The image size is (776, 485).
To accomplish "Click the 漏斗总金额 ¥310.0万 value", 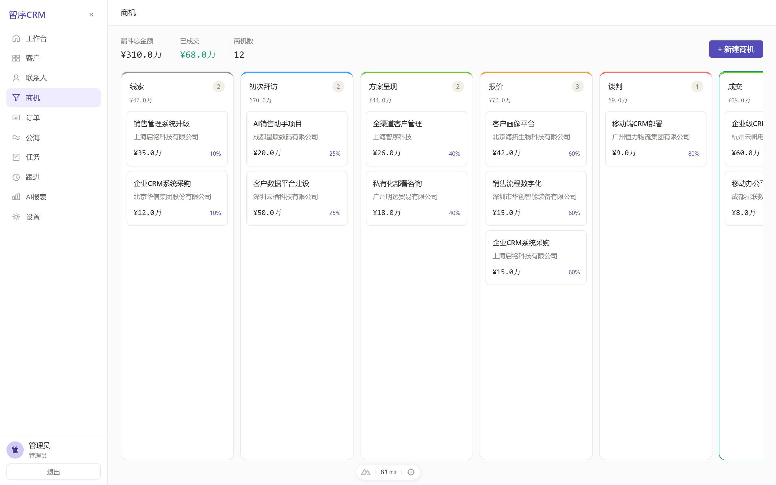I will click(141, 54).
